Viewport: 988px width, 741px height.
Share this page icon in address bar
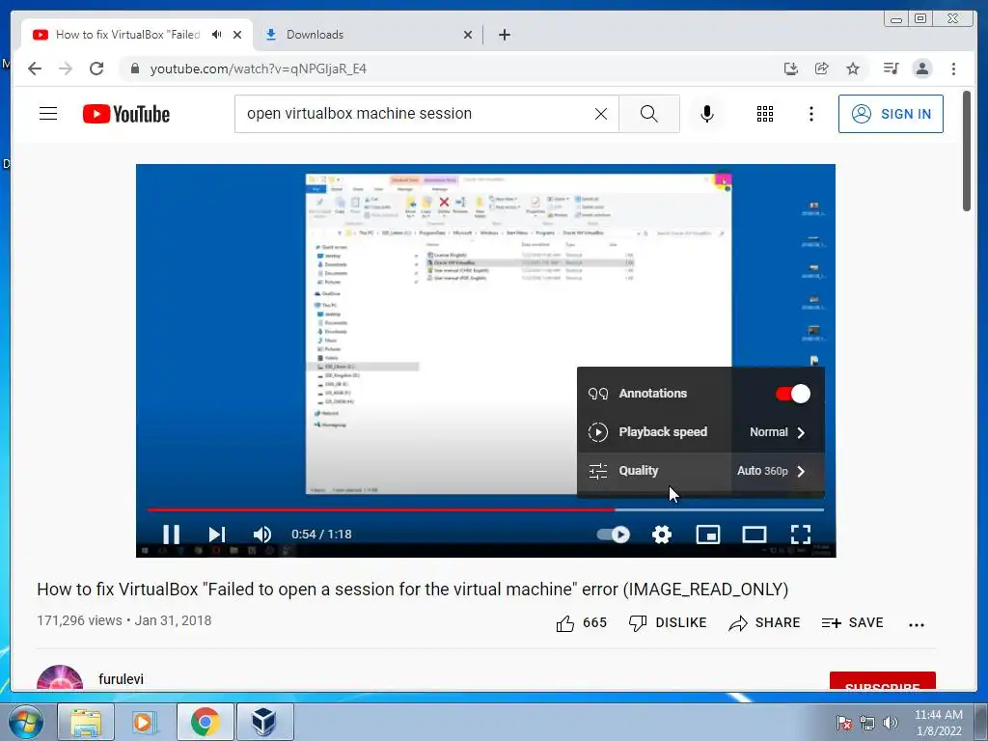pyautogui.click(x=822, y=69)
